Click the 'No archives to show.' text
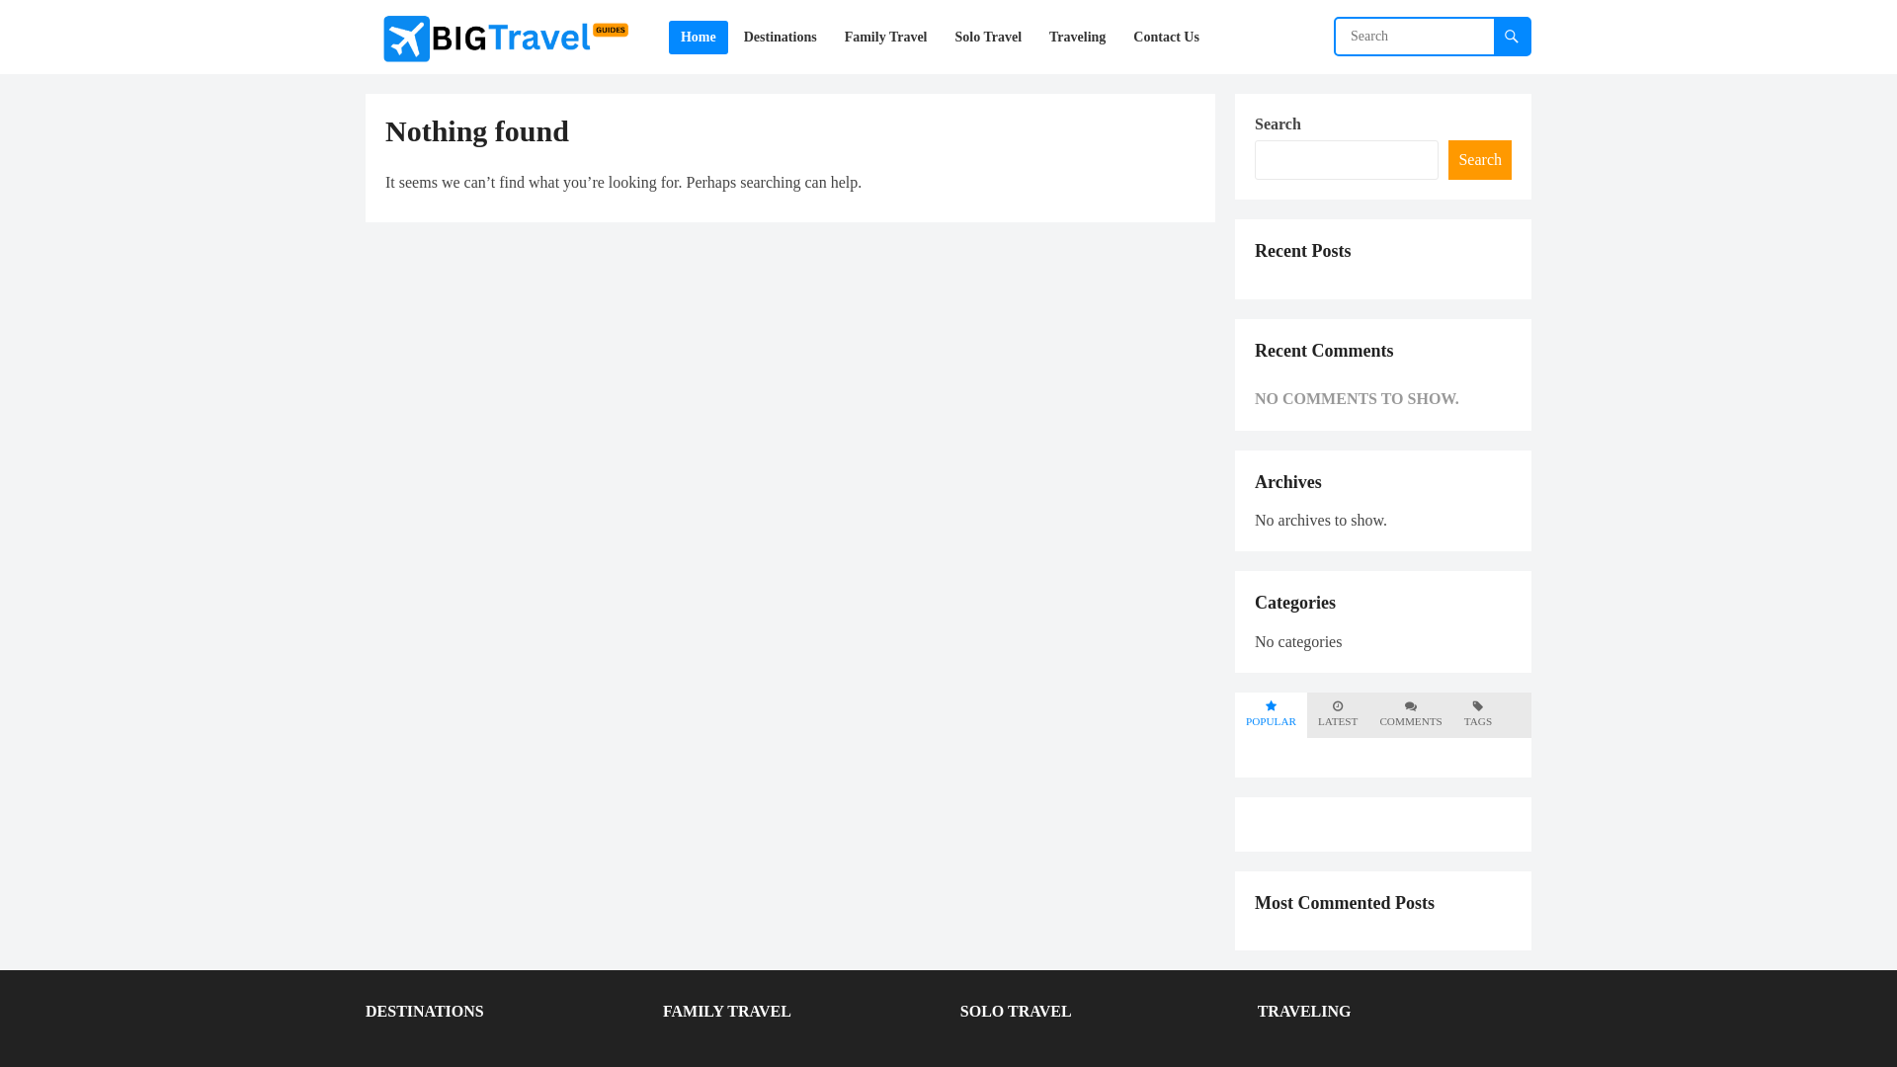The image size is (1897, 1067). [x=1321, y=521]
